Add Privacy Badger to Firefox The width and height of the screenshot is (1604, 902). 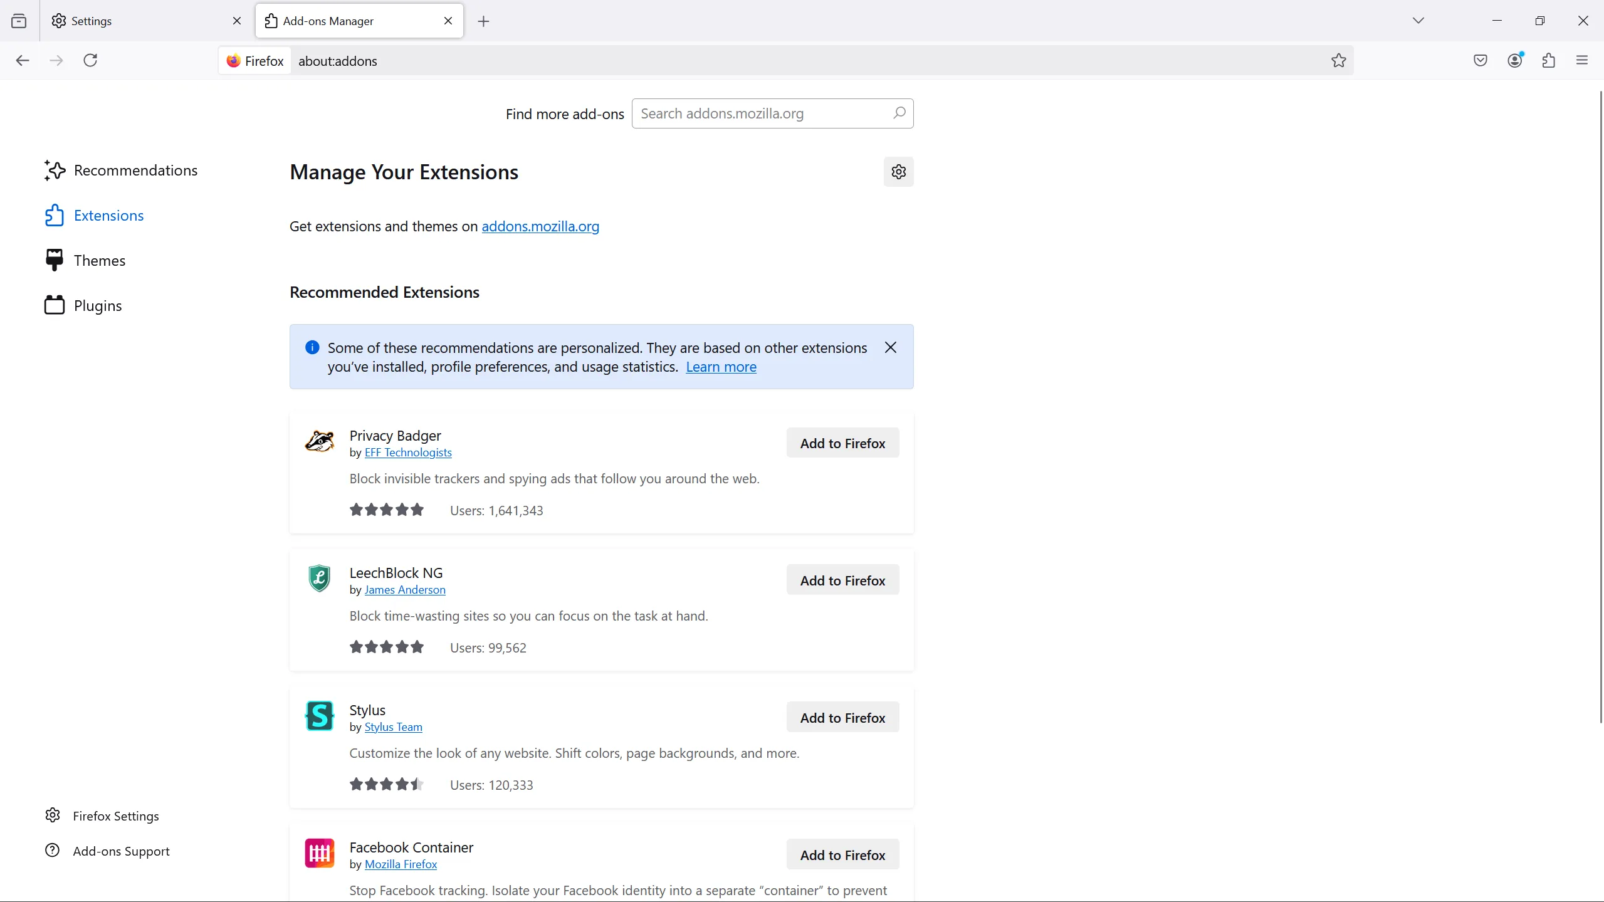tap(842, 443)
